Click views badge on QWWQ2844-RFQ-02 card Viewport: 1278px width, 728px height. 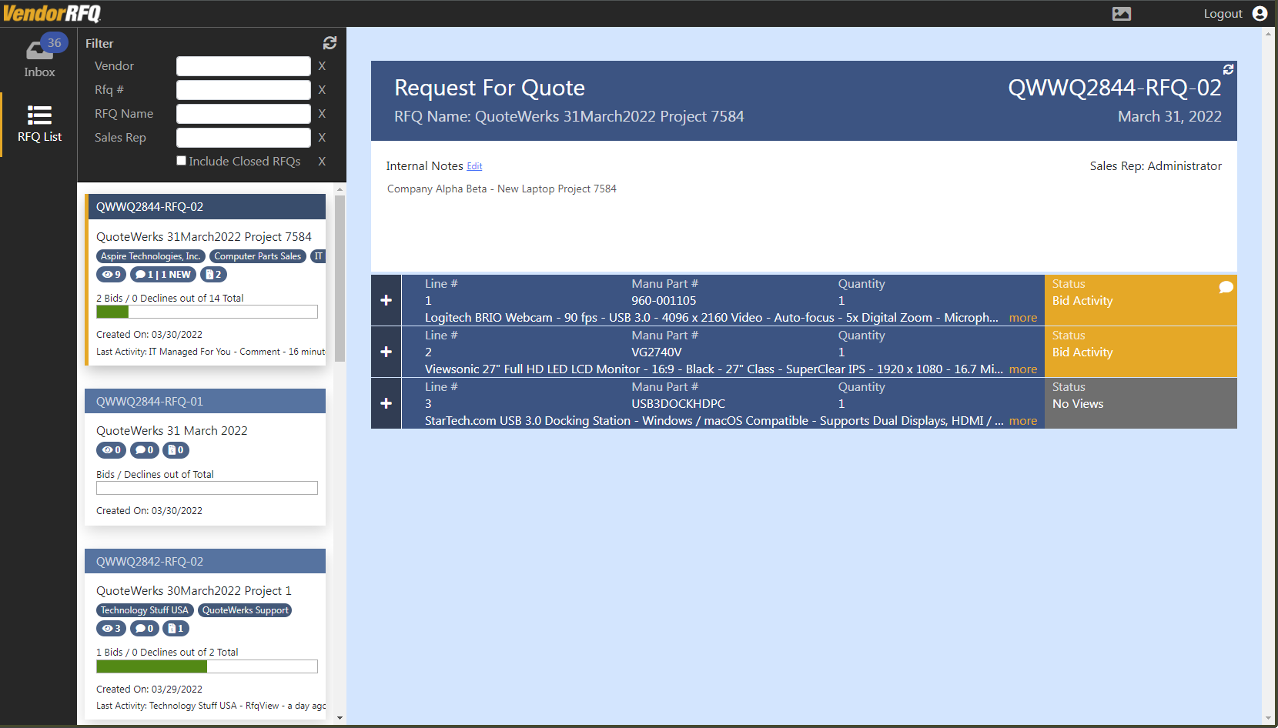coord(111,275)
